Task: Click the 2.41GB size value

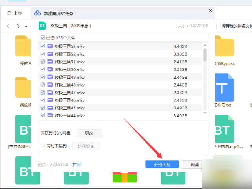Action: [180, 62]
